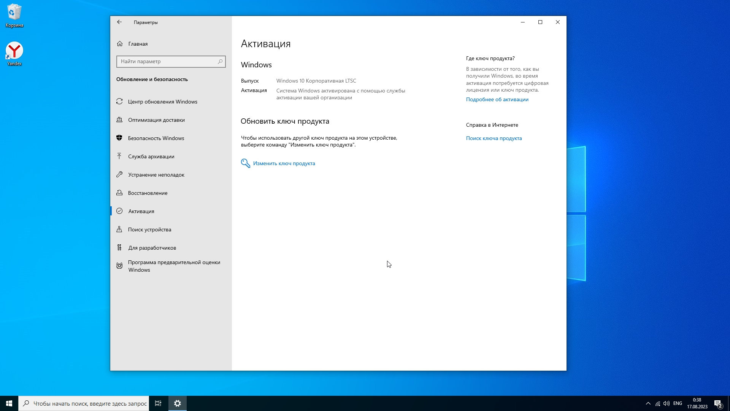Open Оптимизация доставки settings
Image resolution: width=730 pixels, height=411 pixels.
(156, 120)
